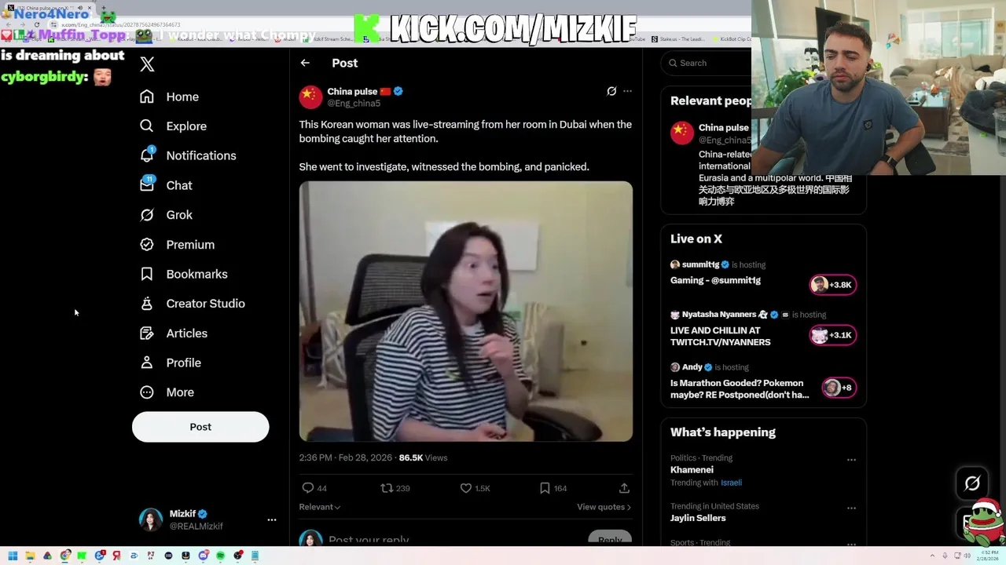Open the Khamenei trending topic
This screenshot has width=1006, height=565.
click(692, 470)
